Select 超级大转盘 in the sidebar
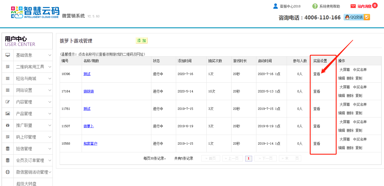Image resolution: width=384 pixels, height=186 pixels. [26, 184]
